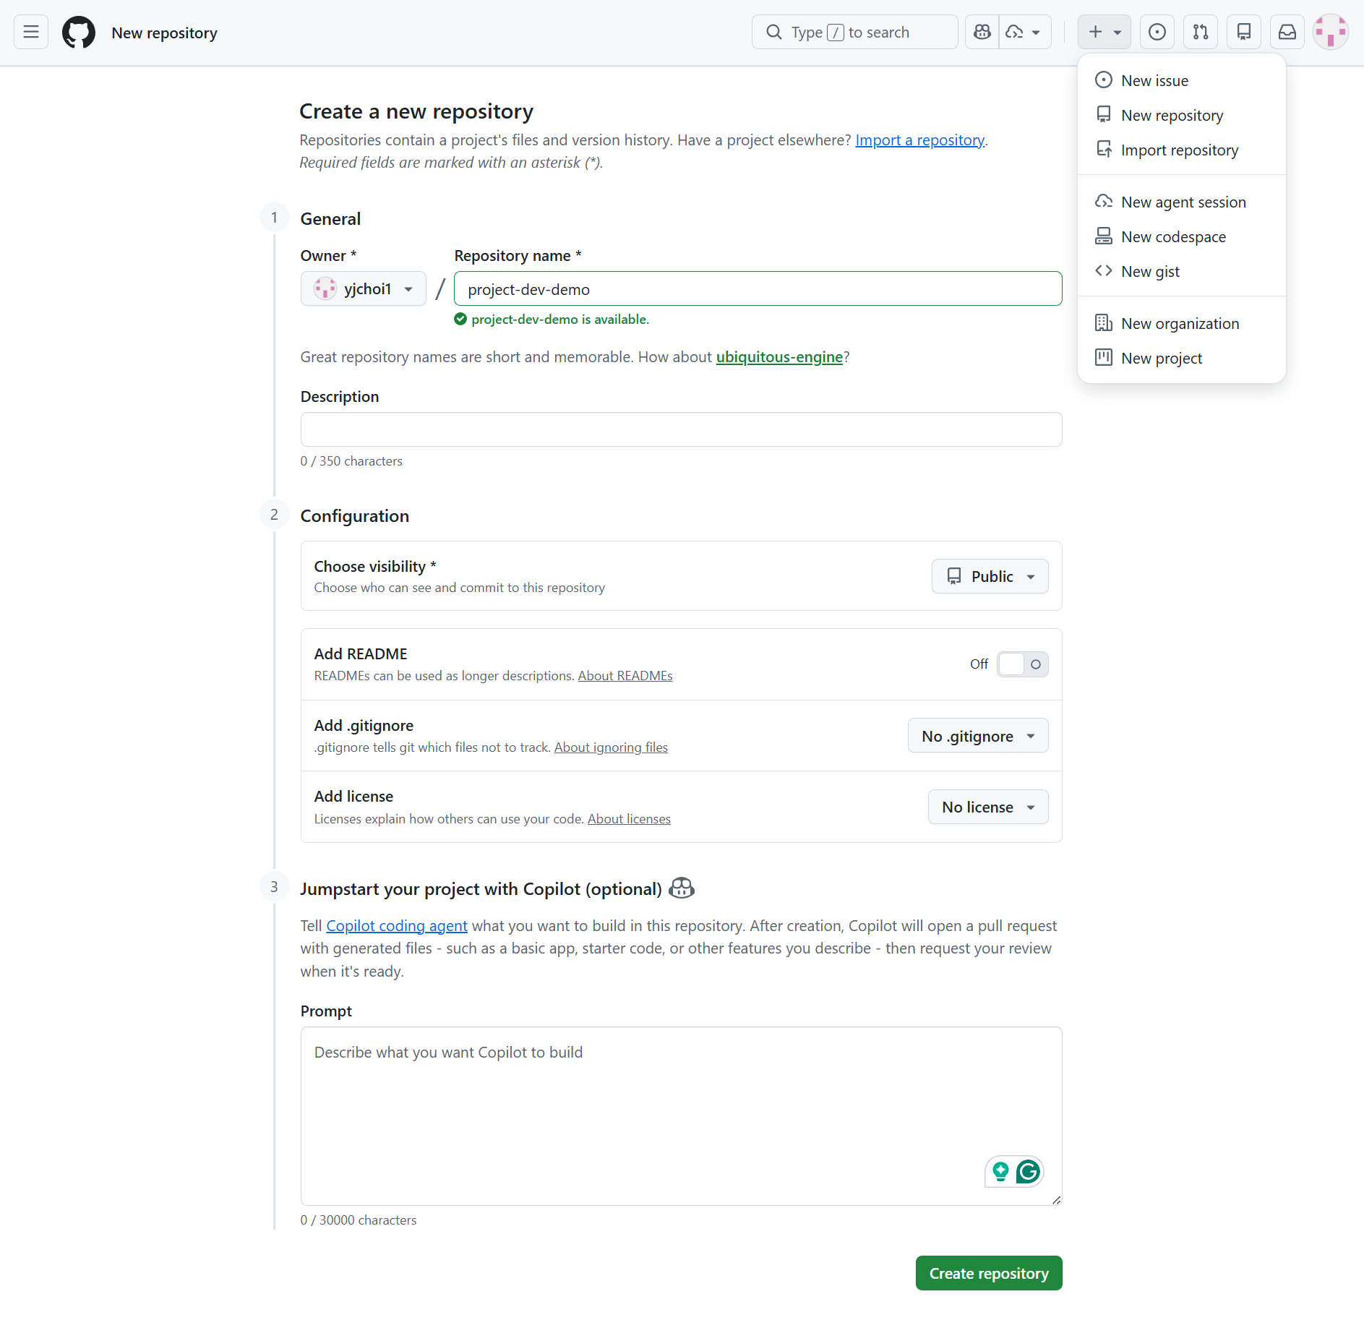Open the Pull requests icon
The image size is (1364, 1320).
1200,32
